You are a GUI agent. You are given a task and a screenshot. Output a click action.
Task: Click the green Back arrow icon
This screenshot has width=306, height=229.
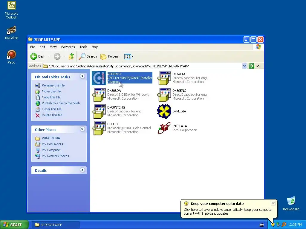pyautogui.click(x=33, y=56)
